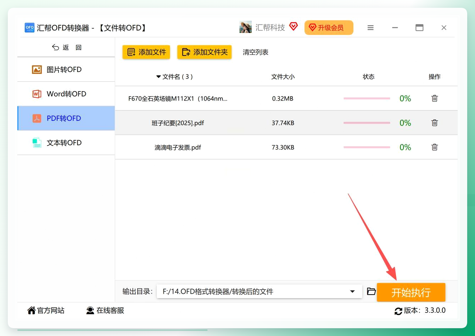This screenshot has height=336, width=475.
Task: Close the 汇帮OFD转换器 window
Action: click(x=444, y=28)
